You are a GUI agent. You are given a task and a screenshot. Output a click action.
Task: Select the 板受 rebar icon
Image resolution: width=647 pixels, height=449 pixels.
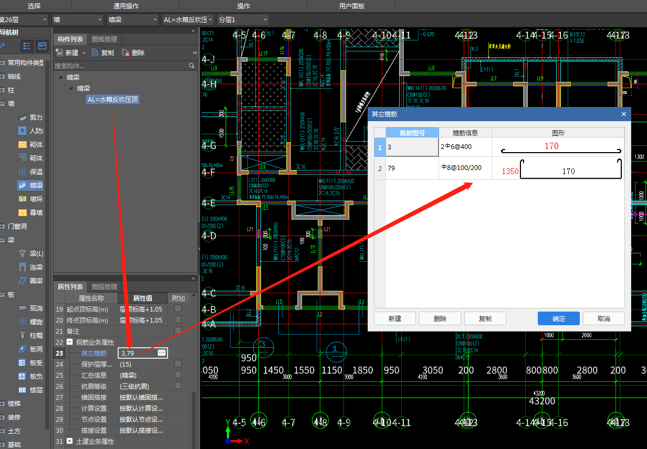(23, 362)
